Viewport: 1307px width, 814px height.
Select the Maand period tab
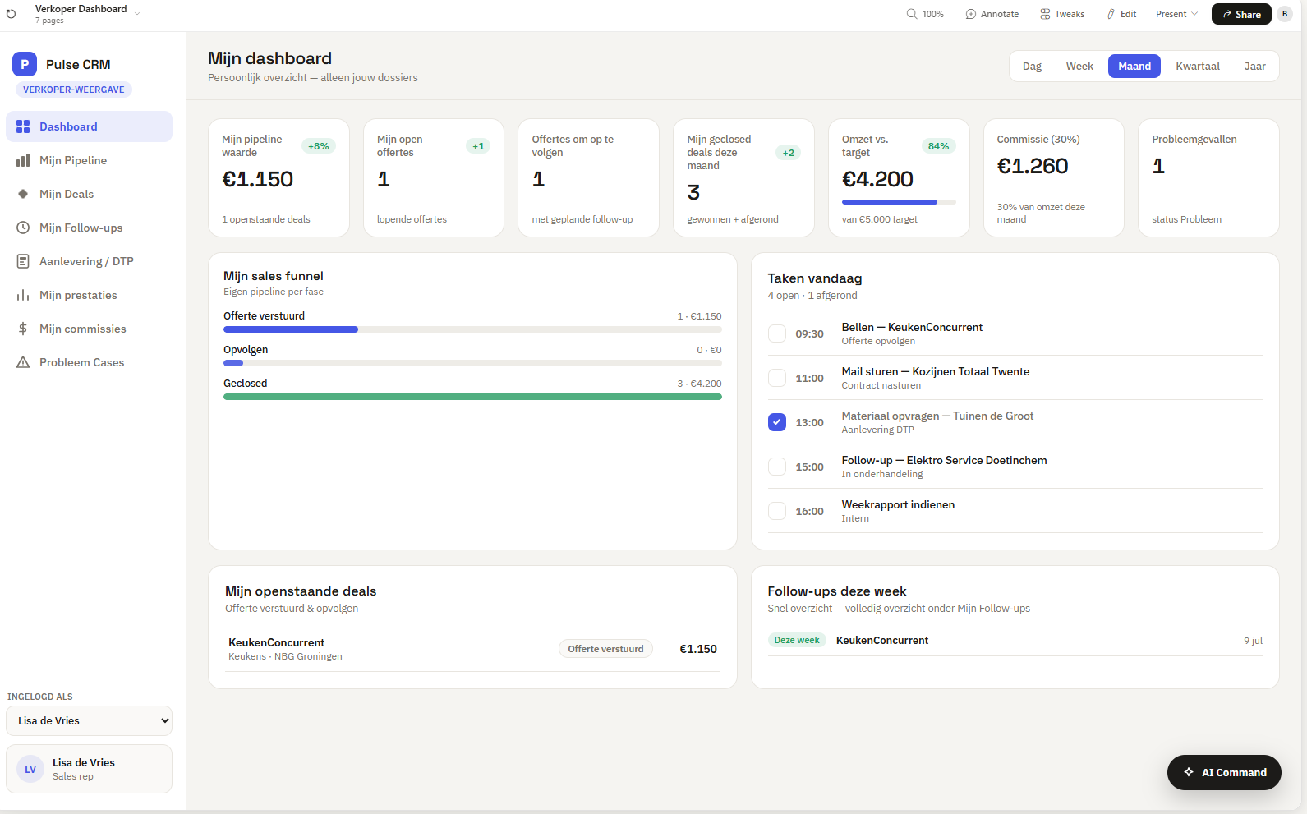(1134, 67)
